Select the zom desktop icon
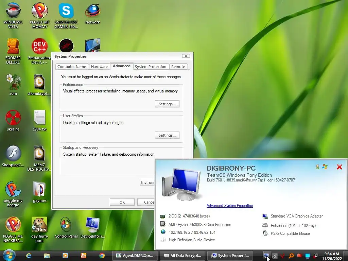 [13, 85]
